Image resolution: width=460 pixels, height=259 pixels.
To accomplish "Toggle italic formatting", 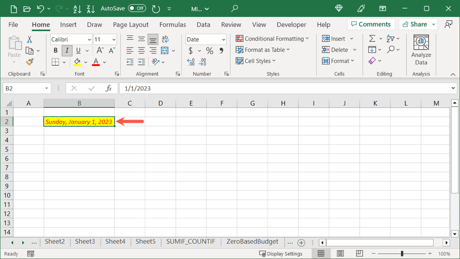I will click(67, 50).
